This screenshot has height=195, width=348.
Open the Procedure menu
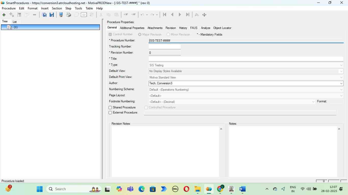pyautogui.click(x=9, y=8)
